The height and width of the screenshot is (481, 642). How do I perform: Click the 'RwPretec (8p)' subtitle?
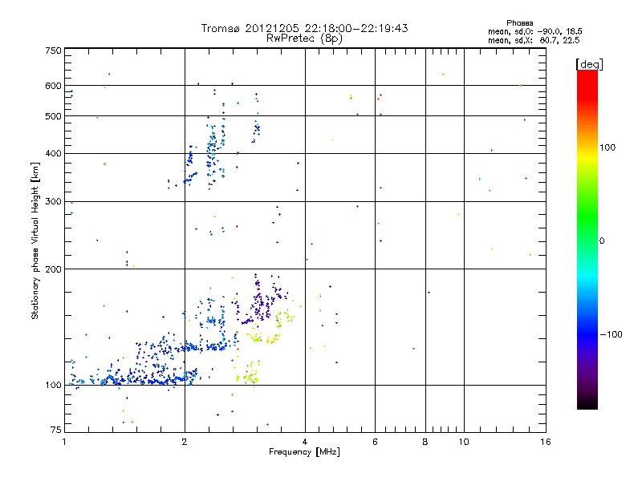[304, 38]
